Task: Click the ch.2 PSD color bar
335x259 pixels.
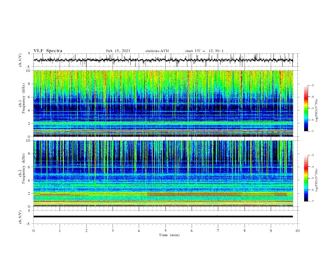Action: click(x=306, y=178)
